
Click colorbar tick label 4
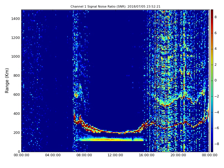coord(216,49)
